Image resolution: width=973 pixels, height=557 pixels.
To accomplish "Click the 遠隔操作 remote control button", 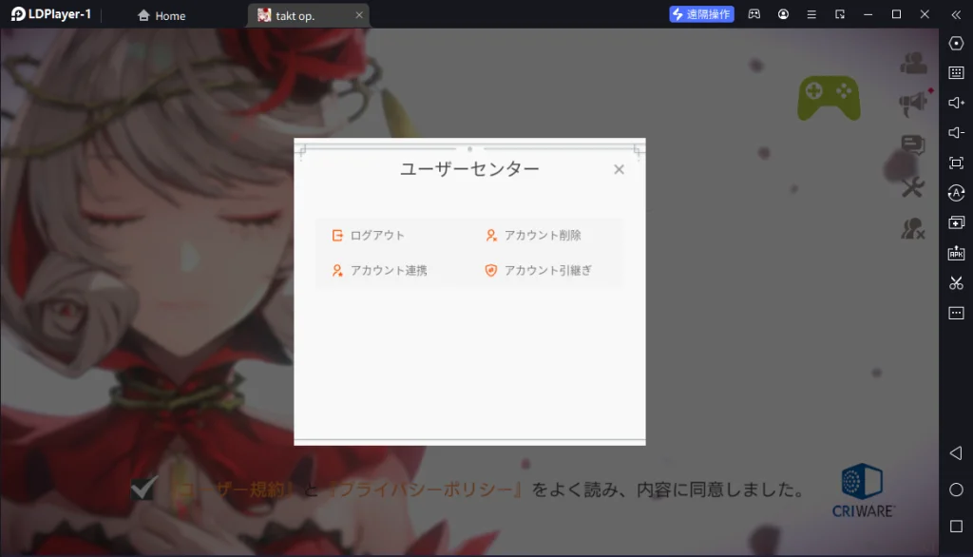I will 701,14.
